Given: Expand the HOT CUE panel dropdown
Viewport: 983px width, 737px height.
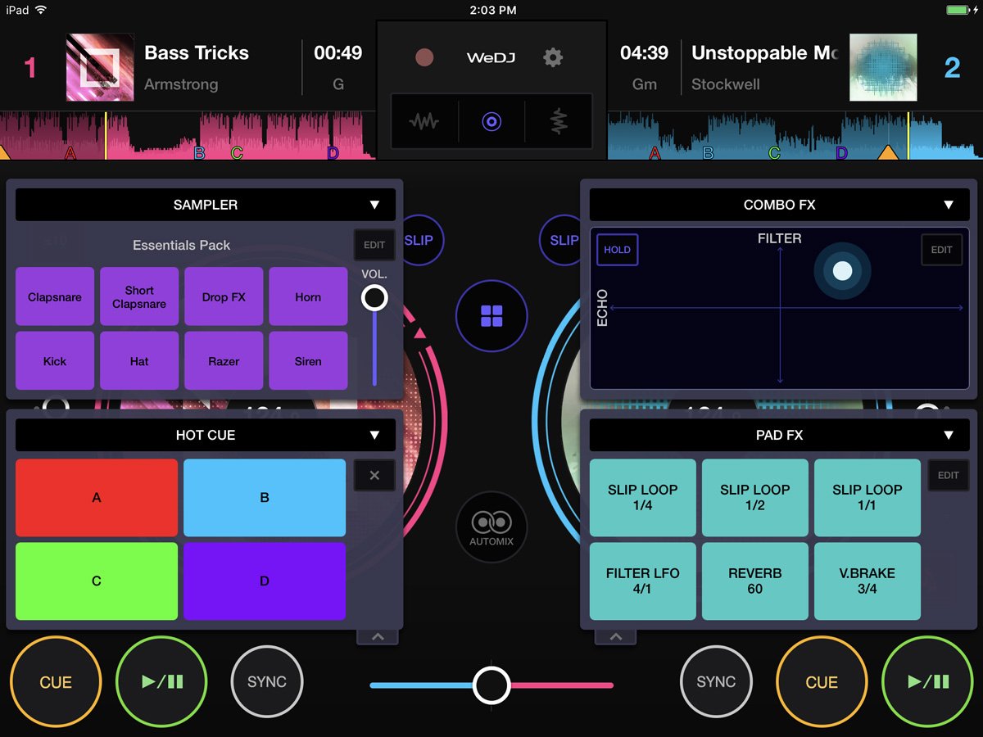Looking at the screenshot, I should [206, 435].
